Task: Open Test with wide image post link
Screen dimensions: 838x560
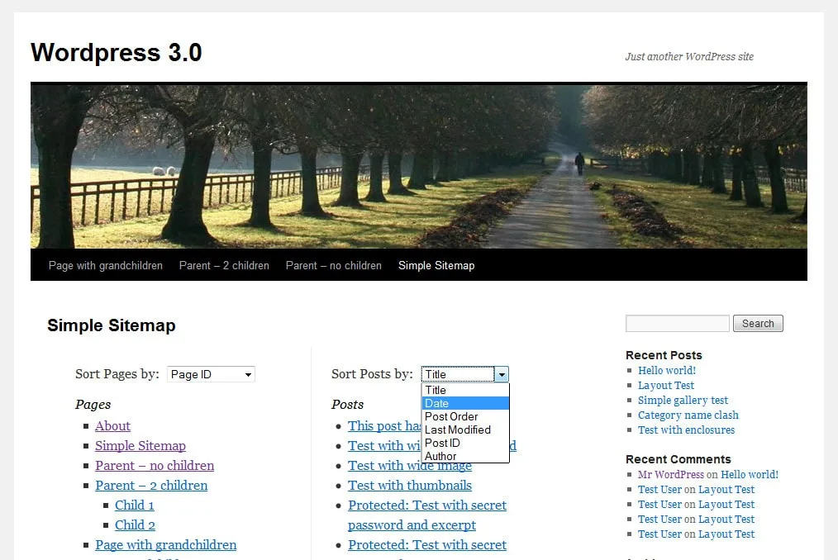Action: pos(410,465)
